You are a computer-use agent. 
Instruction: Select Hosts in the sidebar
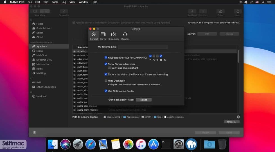coord(40,24)
